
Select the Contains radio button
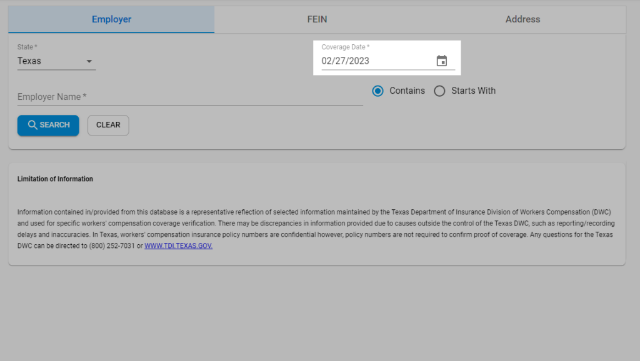coord(377,91)
